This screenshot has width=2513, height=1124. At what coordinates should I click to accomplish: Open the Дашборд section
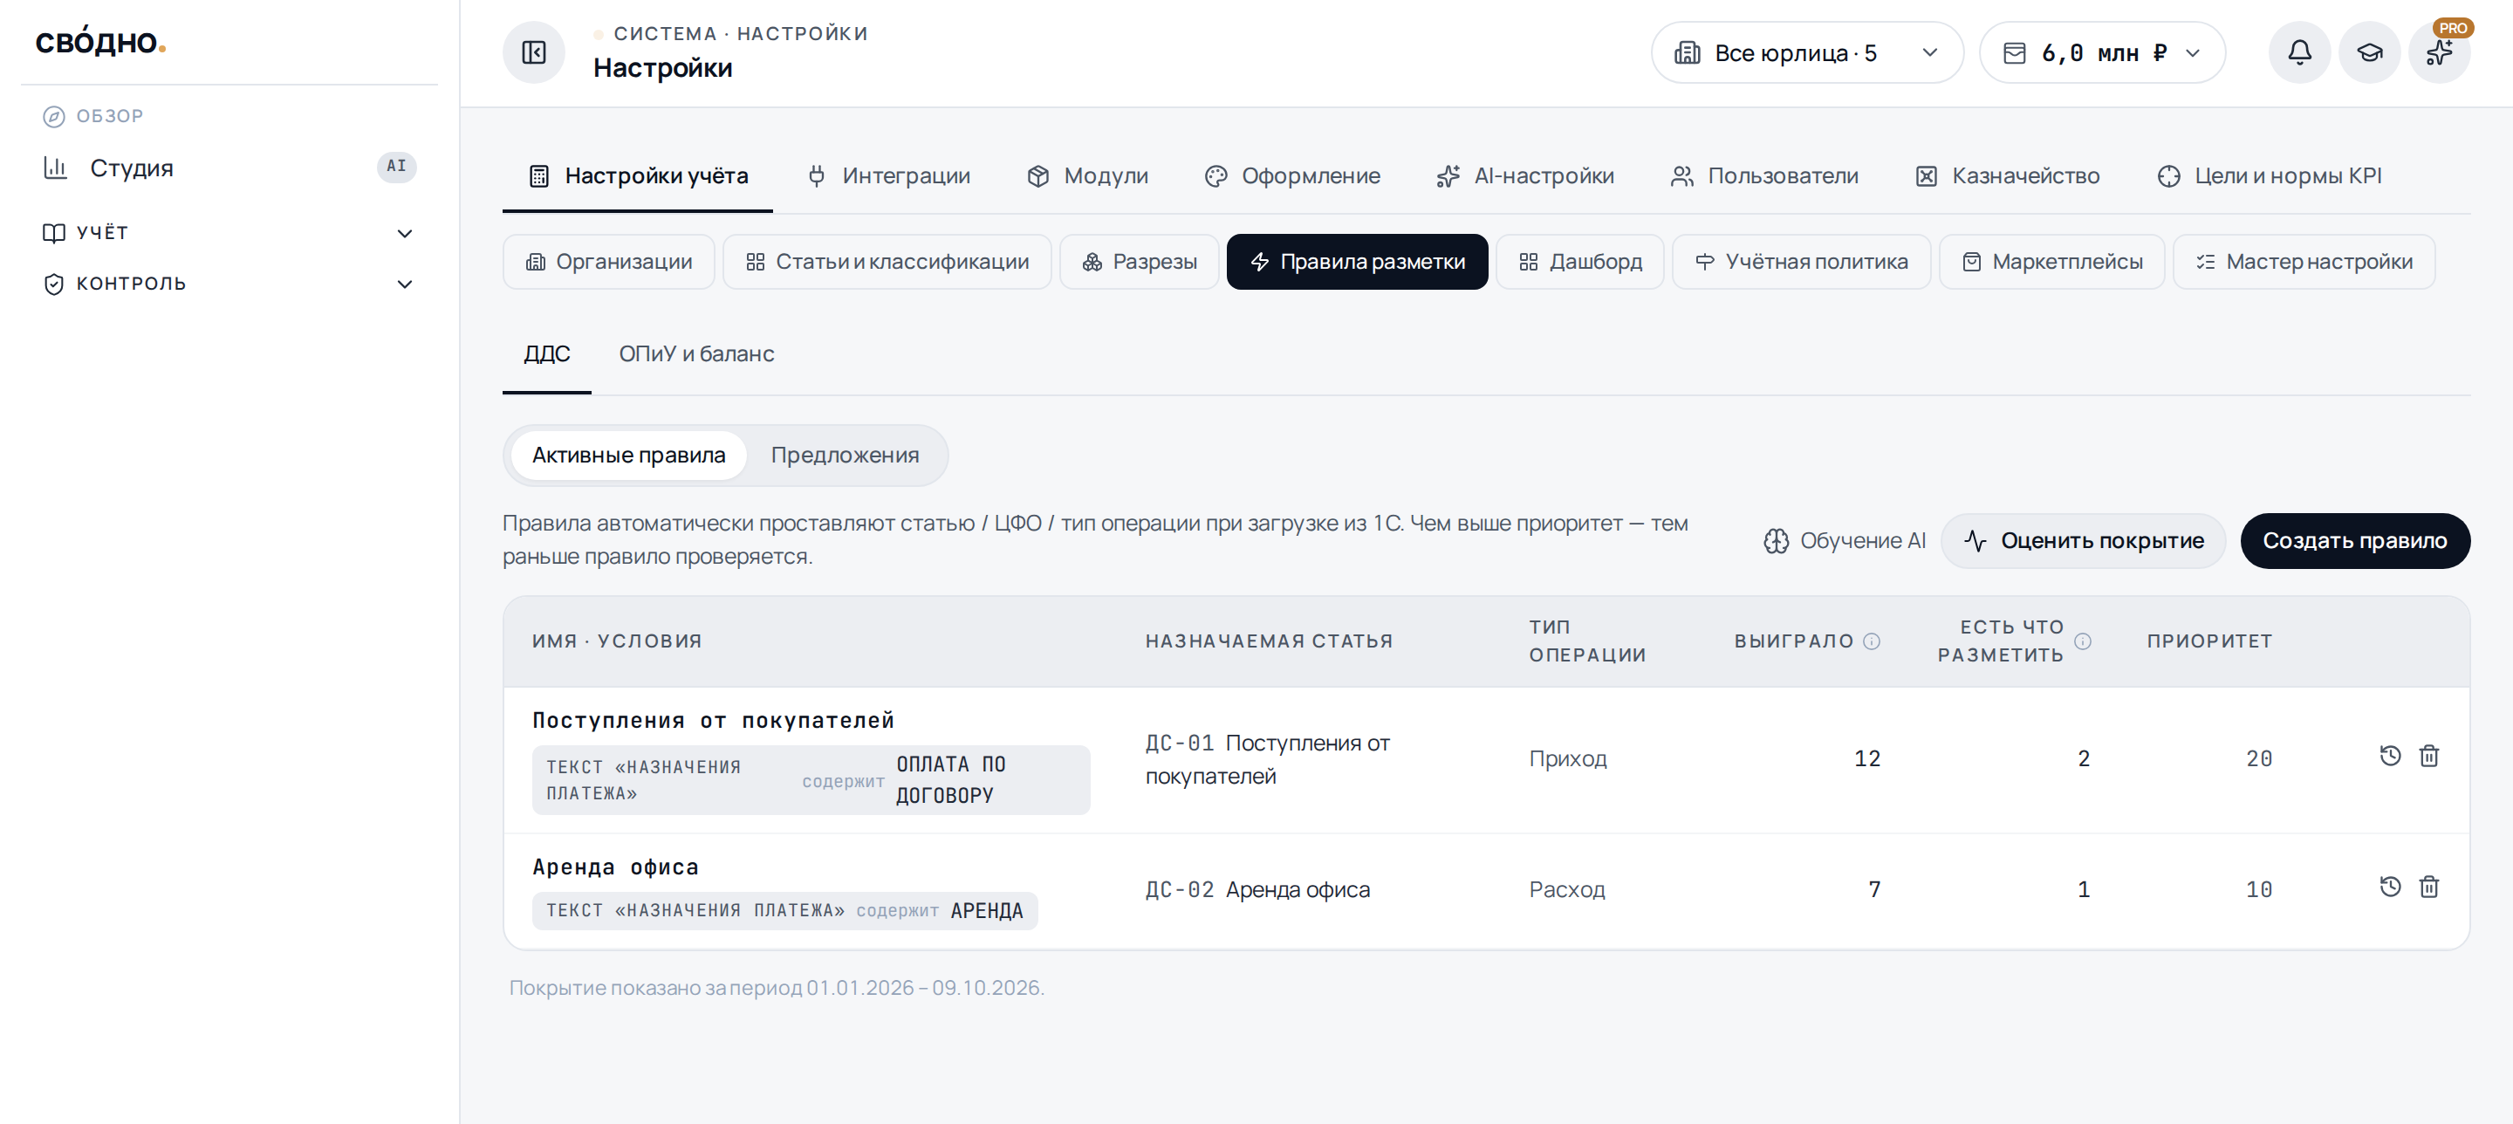pos(1580,262)
